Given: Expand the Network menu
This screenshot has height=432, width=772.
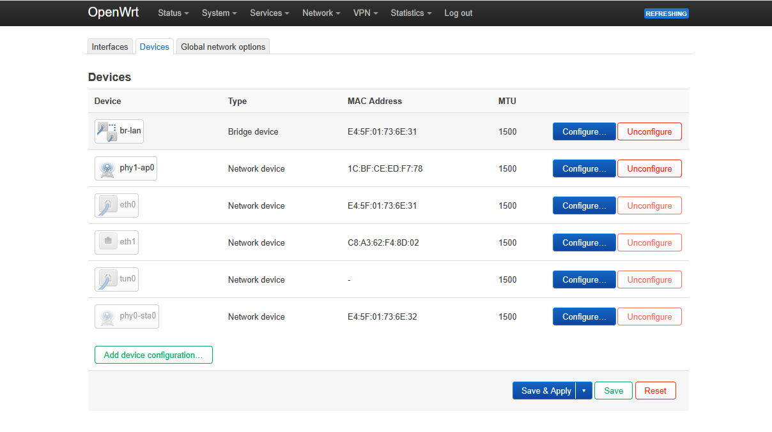Looking at the screenshot, I should pos(321,13).
